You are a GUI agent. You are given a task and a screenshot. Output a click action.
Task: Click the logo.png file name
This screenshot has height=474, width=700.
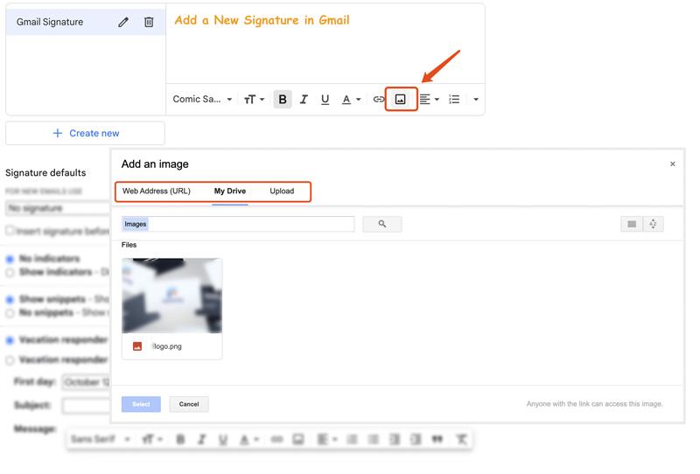(x=167, y=346)
